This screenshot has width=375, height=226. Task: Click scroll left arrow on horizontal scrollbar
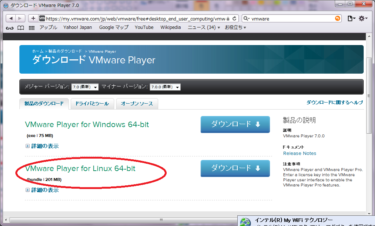click(6, 220)
